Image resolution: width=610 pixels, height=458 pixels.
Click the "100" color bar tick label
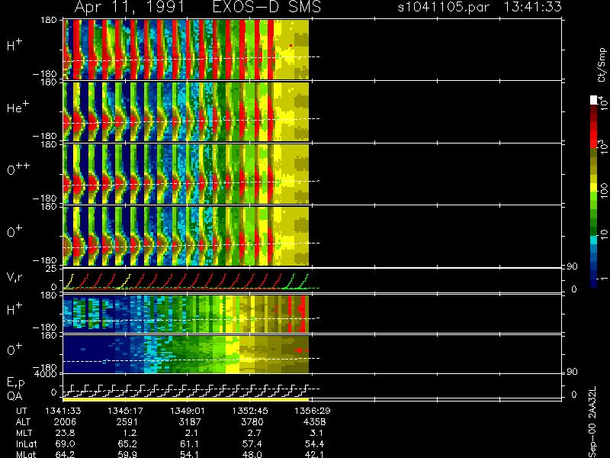pos(604,191)
